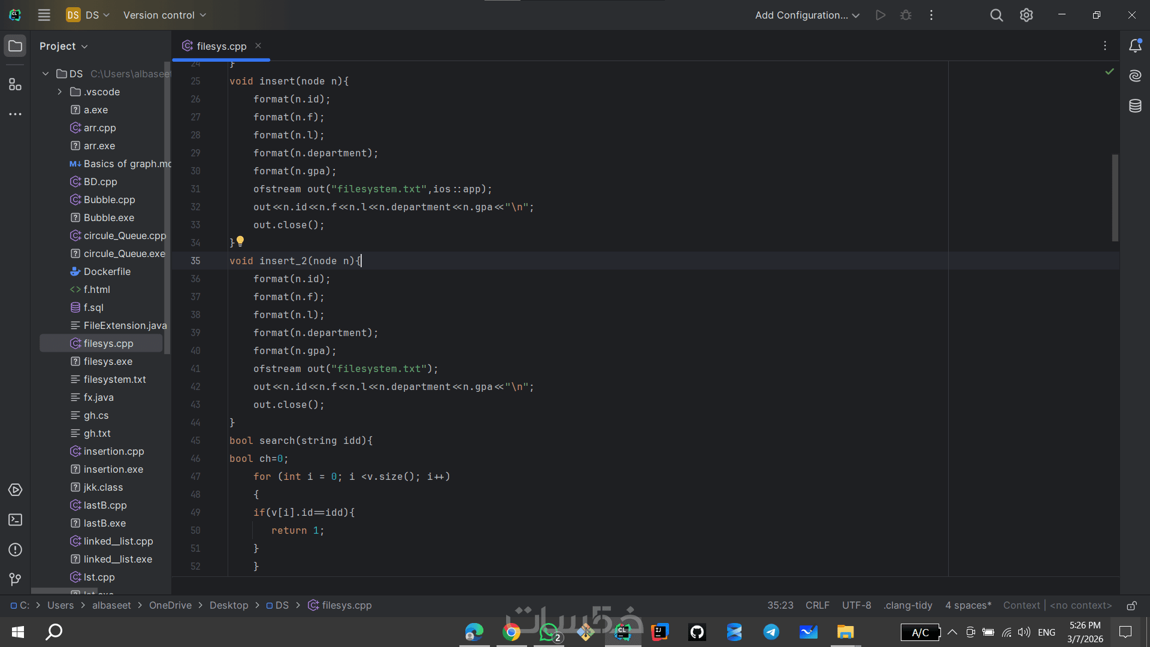Open the main hamburger menu

pyautogui.click(x=44, y=15)
